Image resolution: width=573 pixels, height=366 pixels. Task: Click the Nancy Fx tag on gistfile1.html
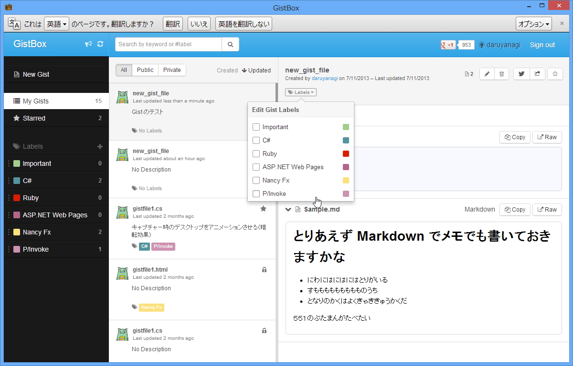(x=151, y=307)
